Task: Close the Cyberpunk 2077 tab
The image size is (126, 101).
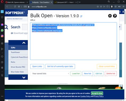Action: coord(76,2)
